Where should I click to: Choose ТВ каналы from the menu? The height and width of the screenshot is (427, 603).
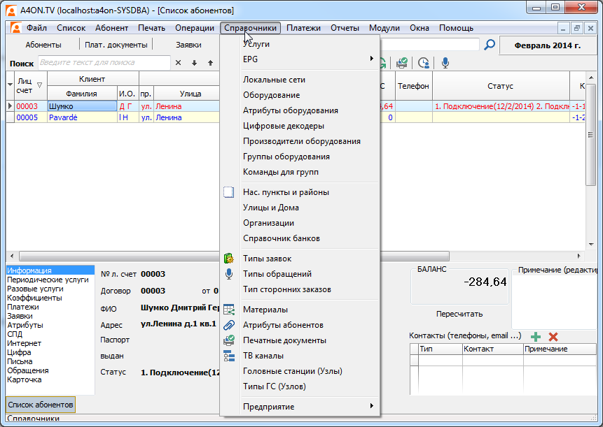pos(263,356)
